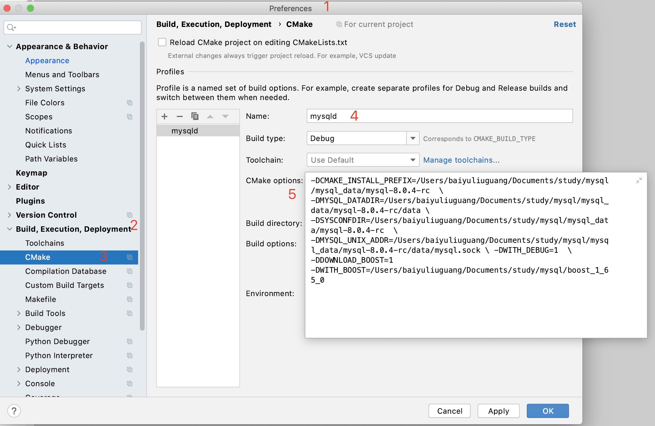Screen dimensions: 655x426
Task: Select CMake settings page
Action: [x=69, y=257]
